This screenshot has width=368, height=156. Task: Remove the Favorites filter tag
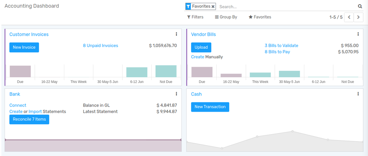tap(213, 6)
